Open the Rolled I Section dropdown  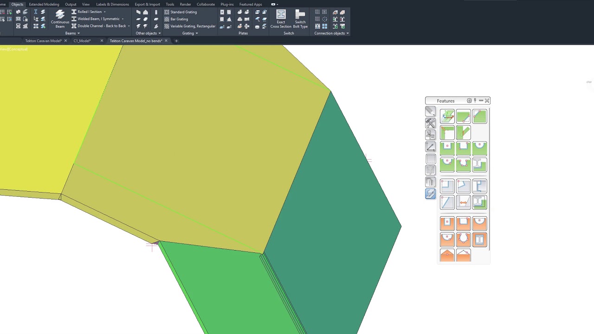click(104, 12)
